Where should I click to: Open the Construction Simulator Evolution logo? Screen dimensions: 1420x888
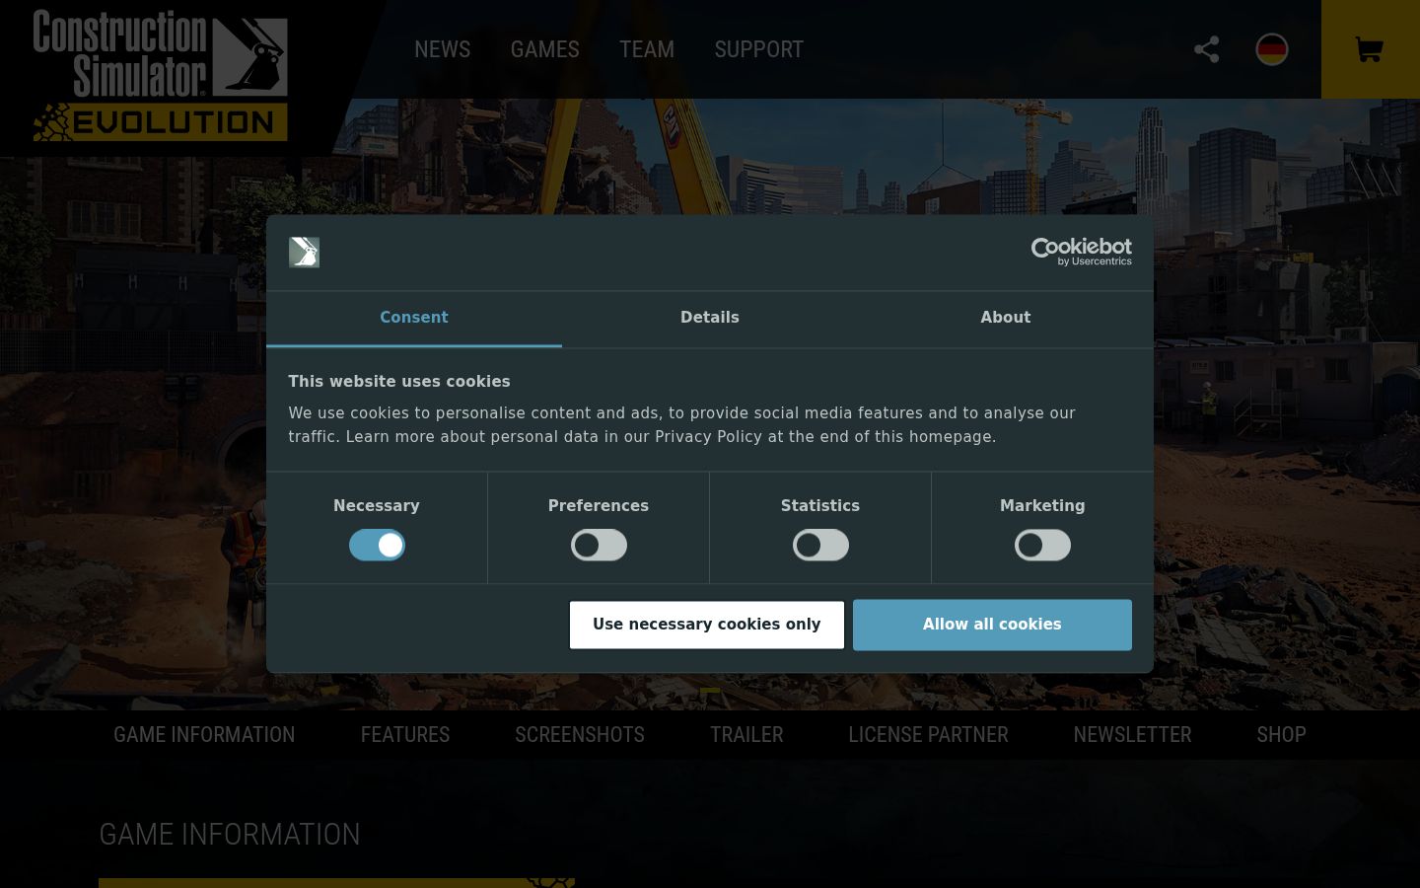[161, 75]
